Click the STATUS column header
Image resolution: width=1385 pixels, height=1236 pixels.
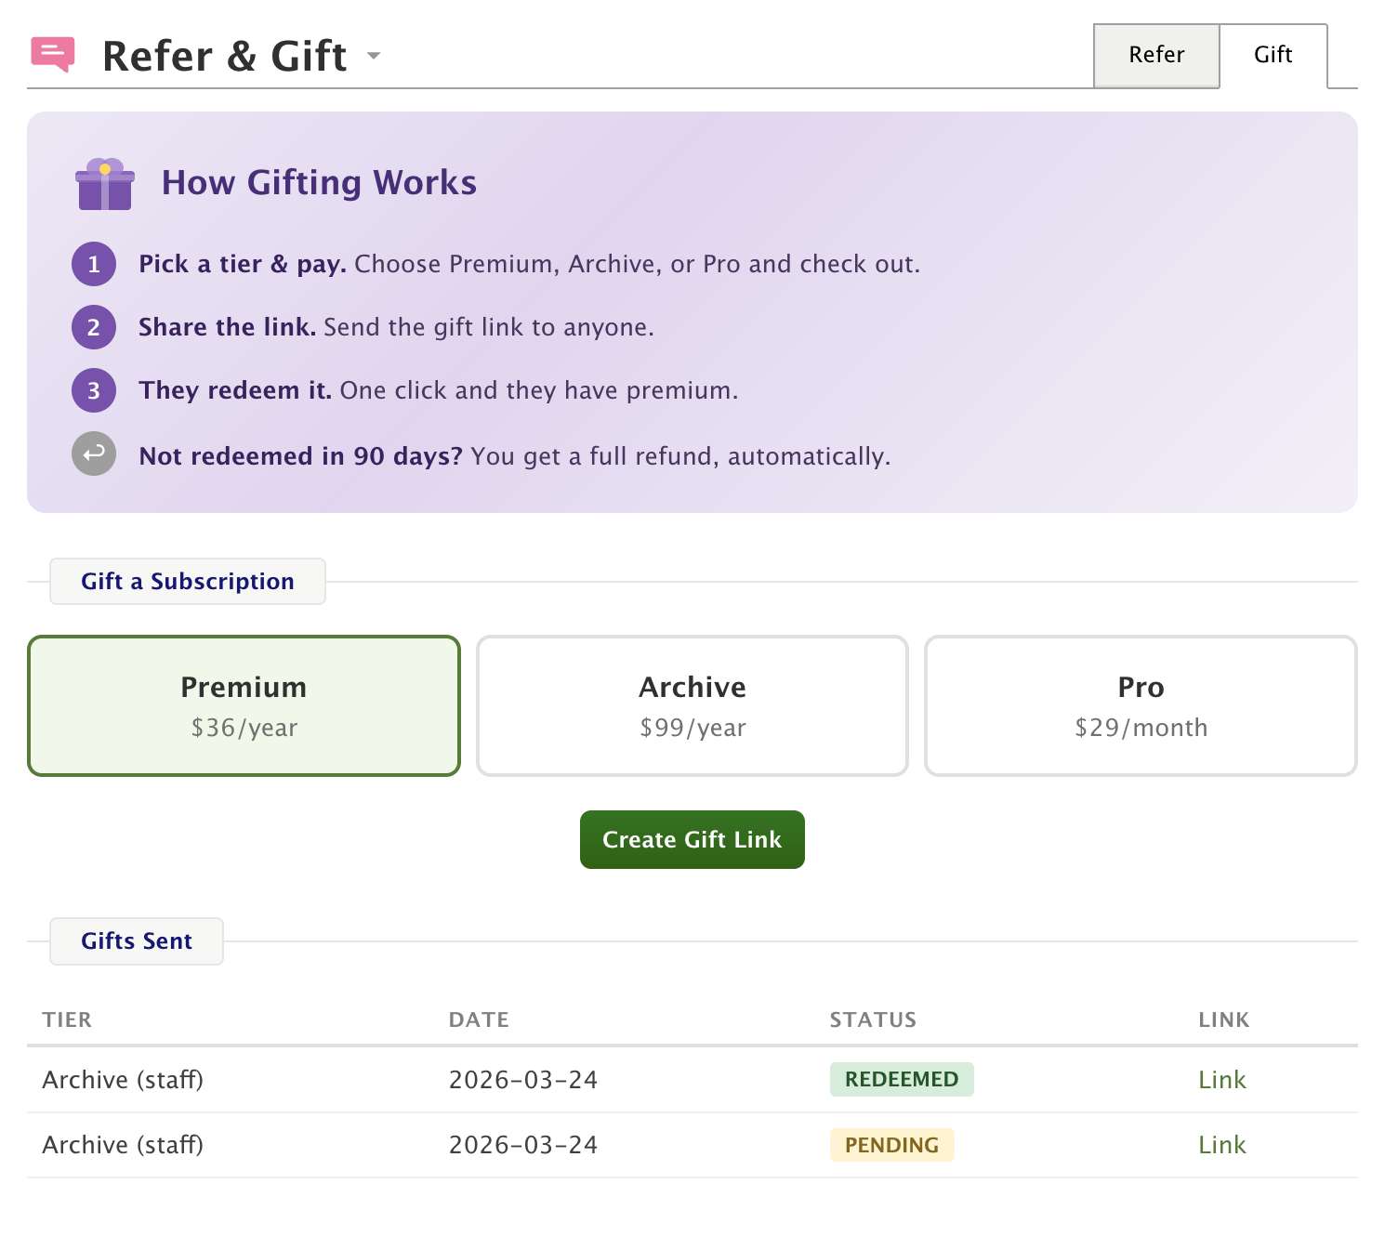(872, 1020)
